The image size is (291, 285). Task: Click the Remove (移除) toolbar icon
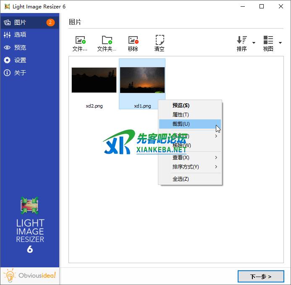(x=133, y=43)
